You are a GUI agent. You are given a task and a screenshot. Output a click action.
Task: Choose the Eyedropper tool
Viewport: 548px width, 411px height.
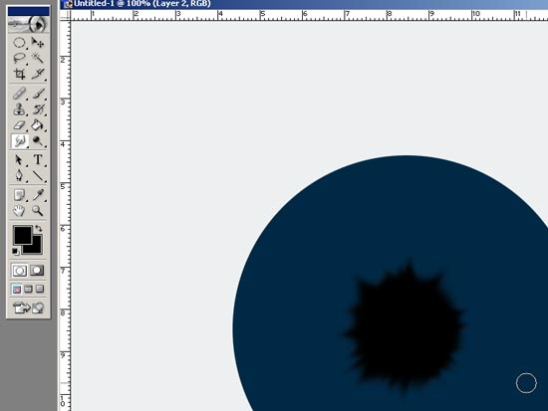[x=38, y=195]
